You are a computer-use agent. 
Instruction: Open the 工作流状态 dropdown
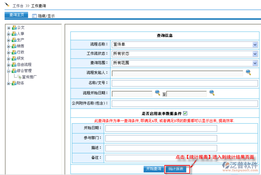click(x=255, y=54)
